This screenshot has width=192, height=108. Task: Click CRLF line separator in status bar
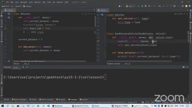pos(153,102)
